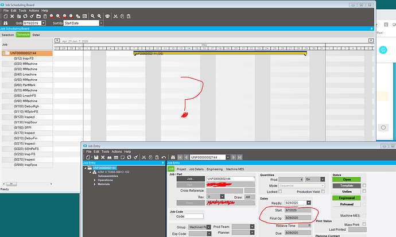
Task: Click the Part... lookup button
Action: [x=191, y=185]
